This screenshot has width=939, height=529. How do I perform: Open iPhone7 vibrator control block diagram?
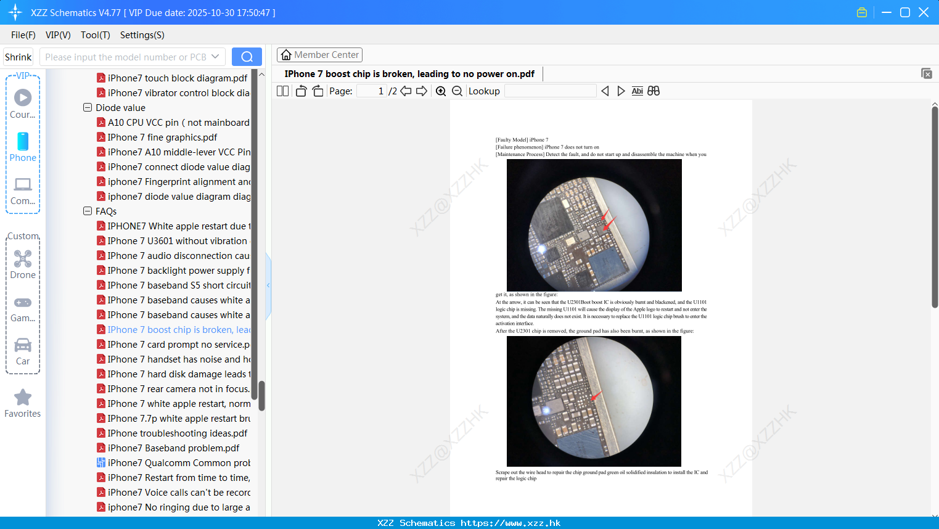click(x=173, y=92)
